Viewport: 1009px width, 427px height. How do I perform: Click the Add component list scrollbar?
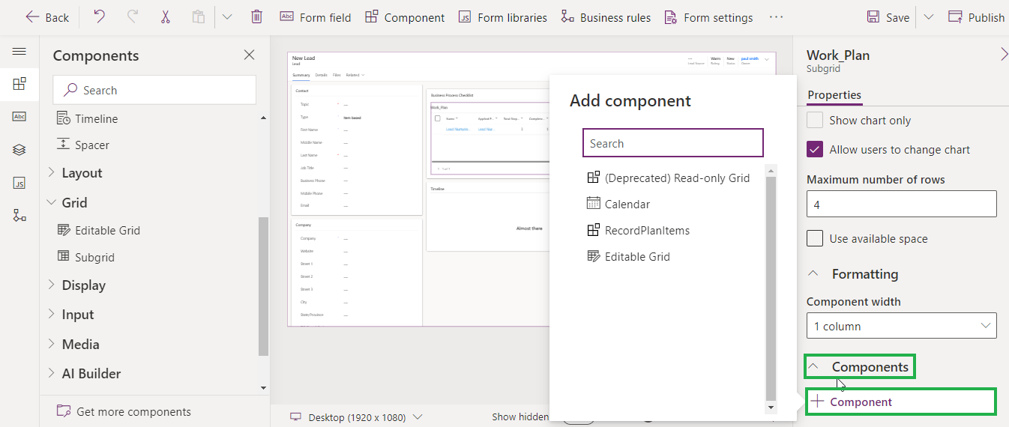click(771, 285)
